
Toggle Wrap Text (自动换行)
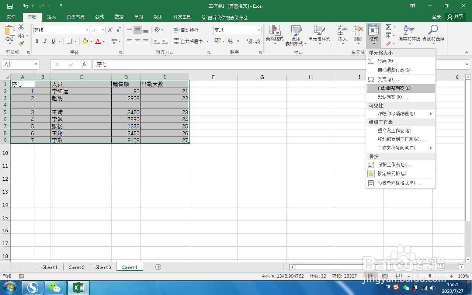tap(186, 30)
